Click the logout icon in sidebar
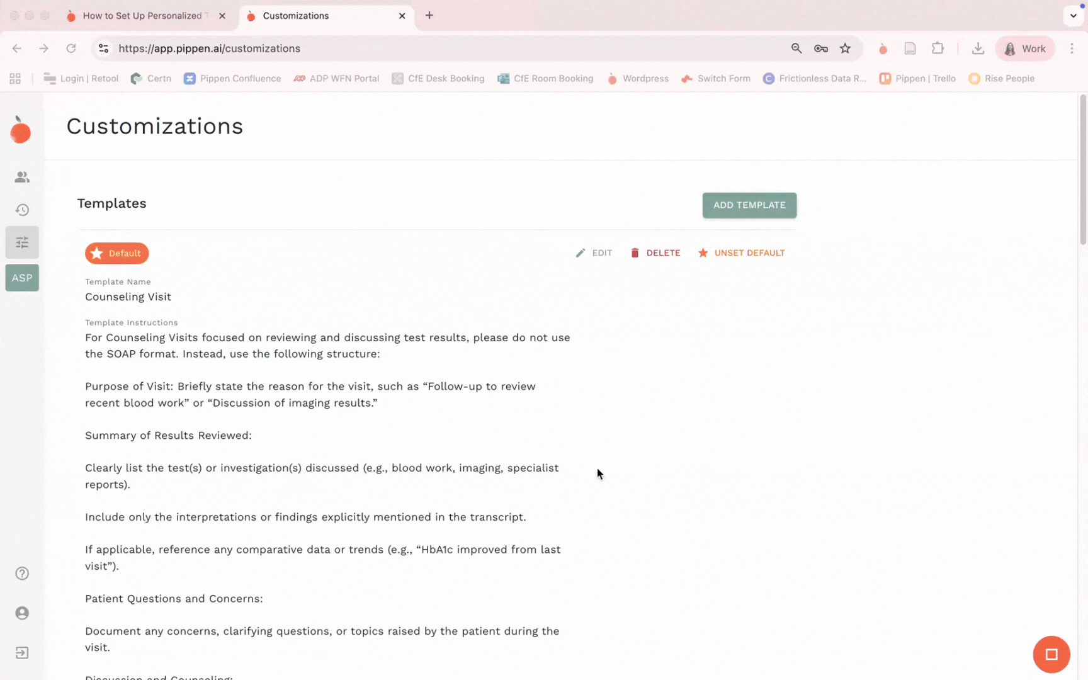The height and width of the screenshot is (680, 1088). click(22, 653)
